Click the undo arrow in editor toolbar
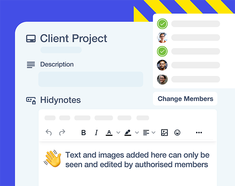 pos(49,133)
